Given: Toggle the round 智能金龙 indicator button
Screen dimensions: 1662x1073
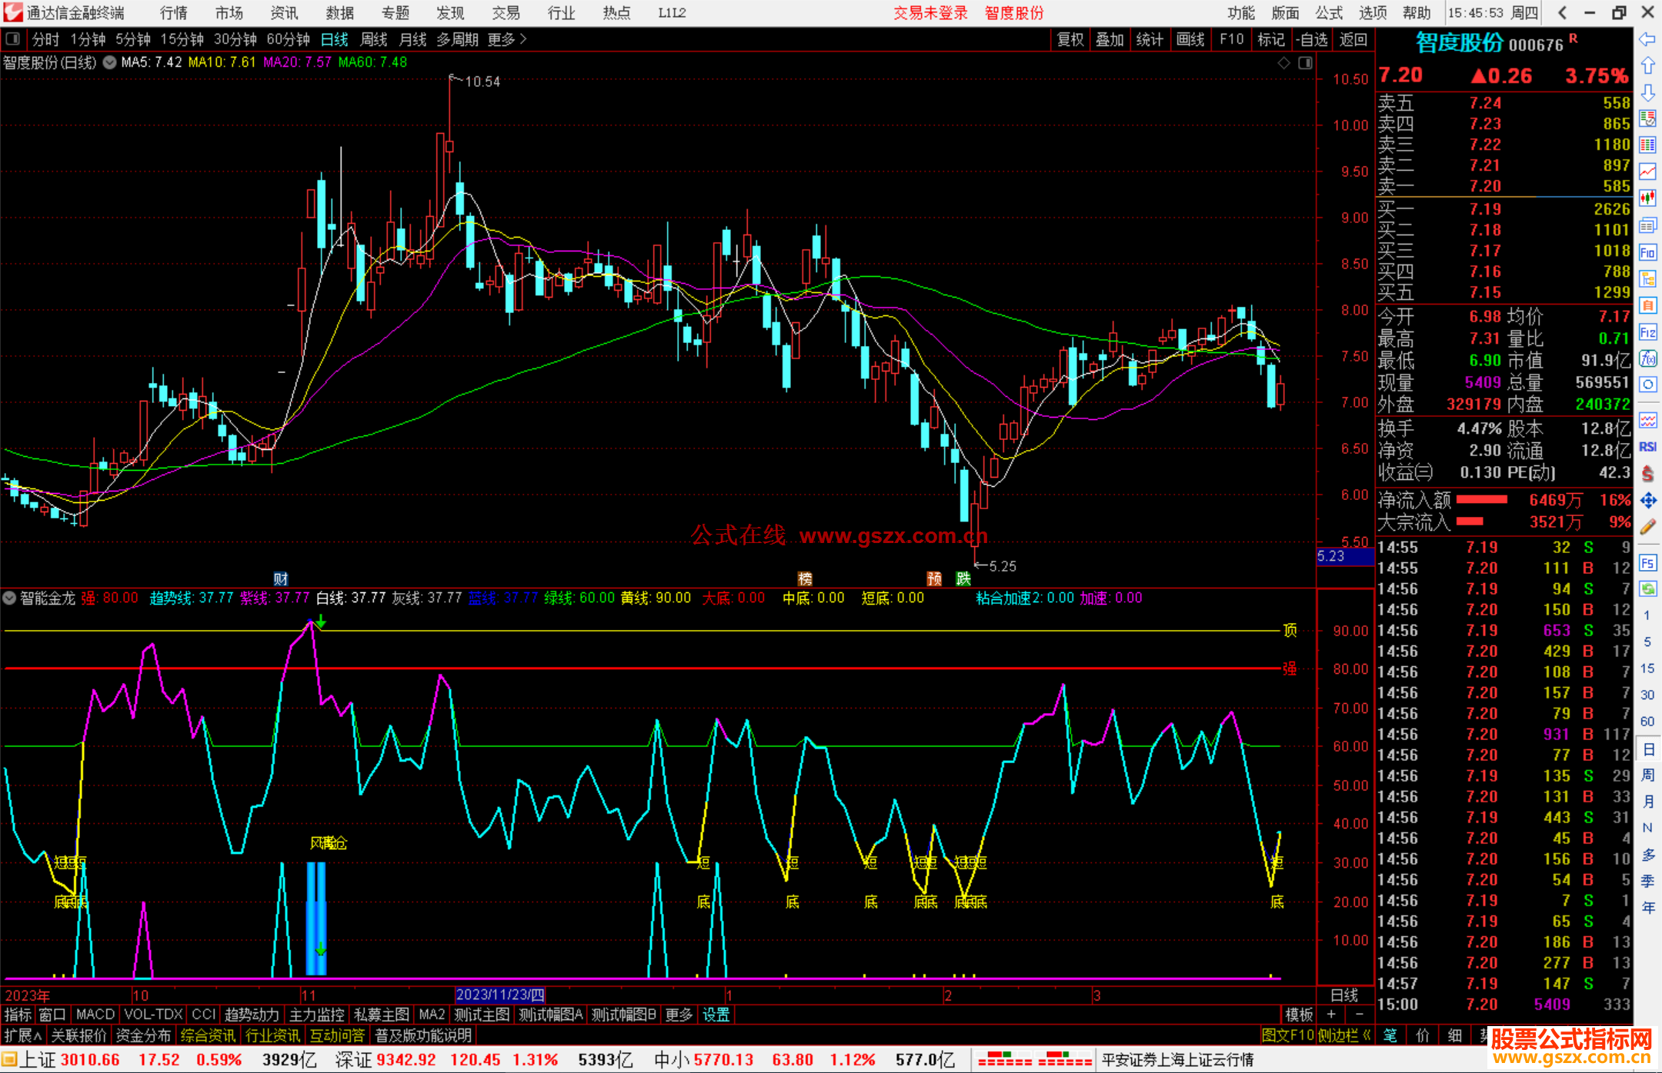Looking at the screenshot, I should (x=10, y=598).
